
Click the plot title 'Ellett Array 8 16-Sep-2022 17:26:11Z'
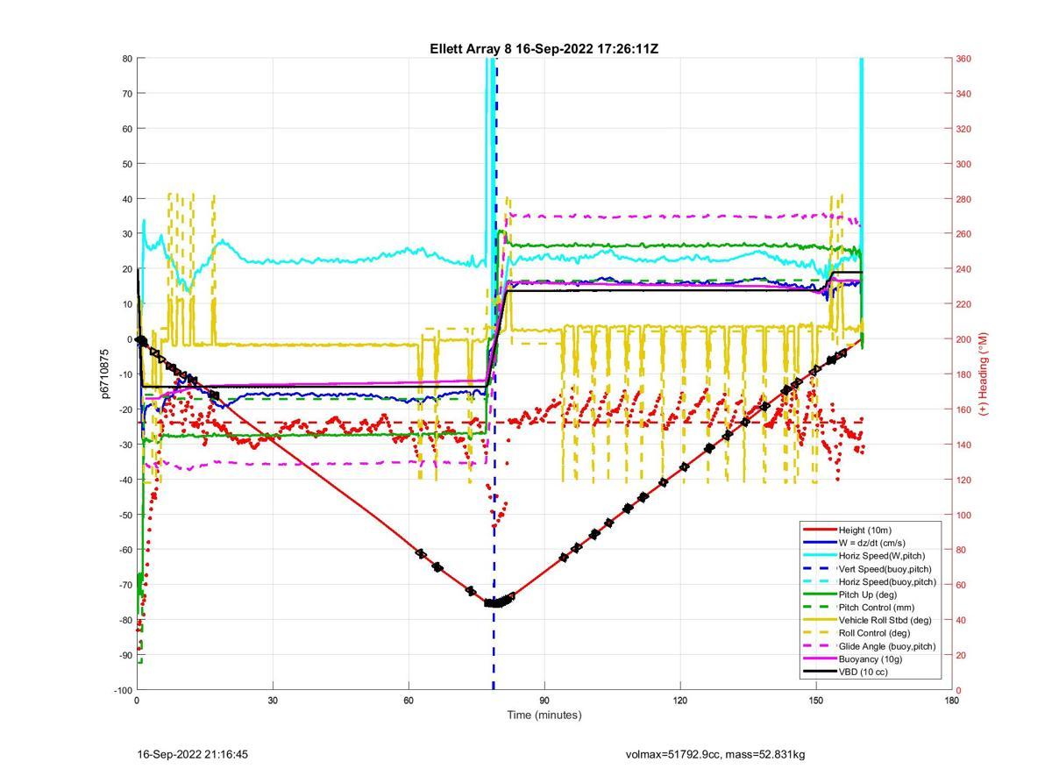pos(544,49)
